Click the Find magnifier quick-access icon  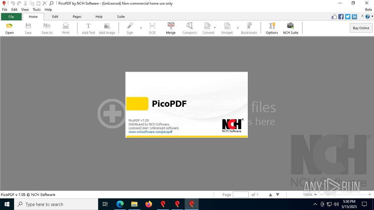pos(51,3)
